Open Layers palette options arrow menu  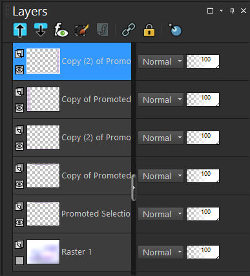point(221,10)
